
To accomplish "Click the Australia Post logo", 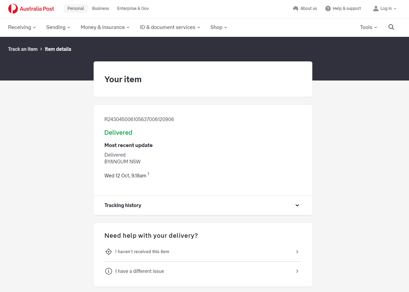I will (x=31, y=9).
